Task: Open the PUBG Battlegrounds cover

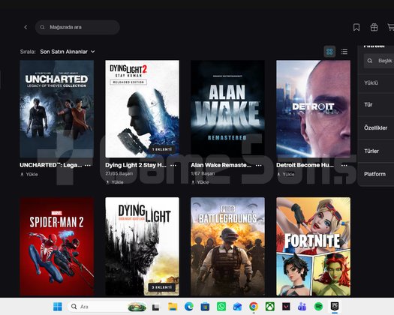Action: (227, 247)
